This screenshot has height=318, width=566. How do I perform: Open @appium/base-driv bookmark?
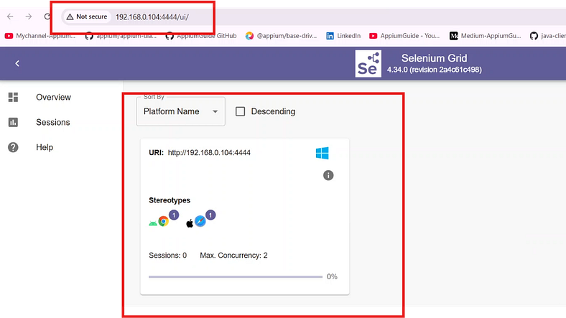[281, 36]
